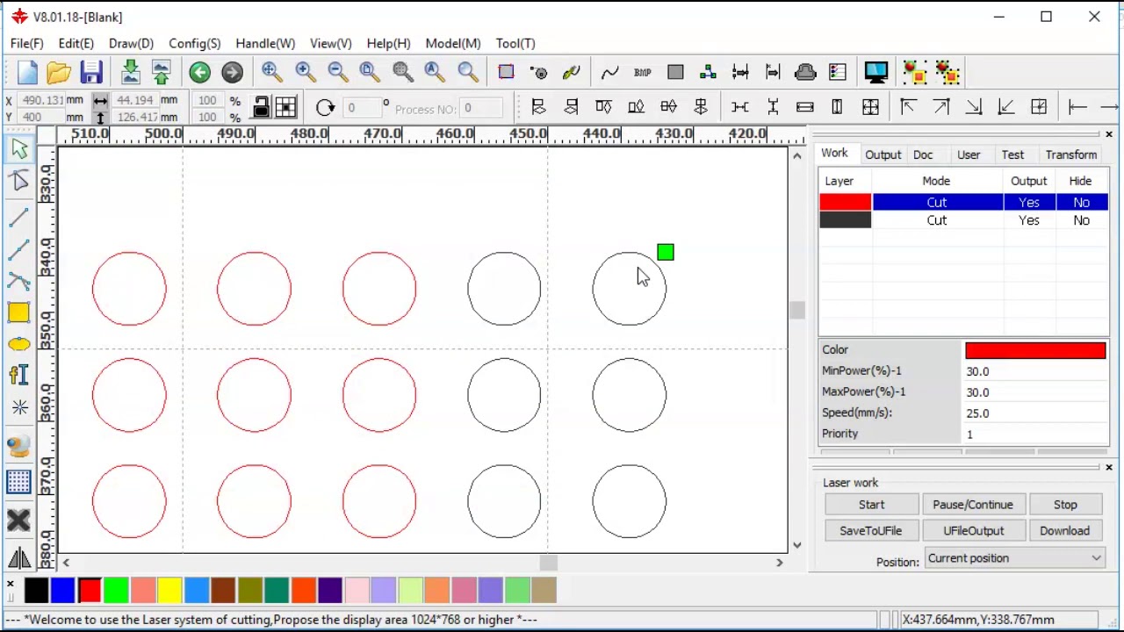Open the BMP bitmap handling tool

642,73
